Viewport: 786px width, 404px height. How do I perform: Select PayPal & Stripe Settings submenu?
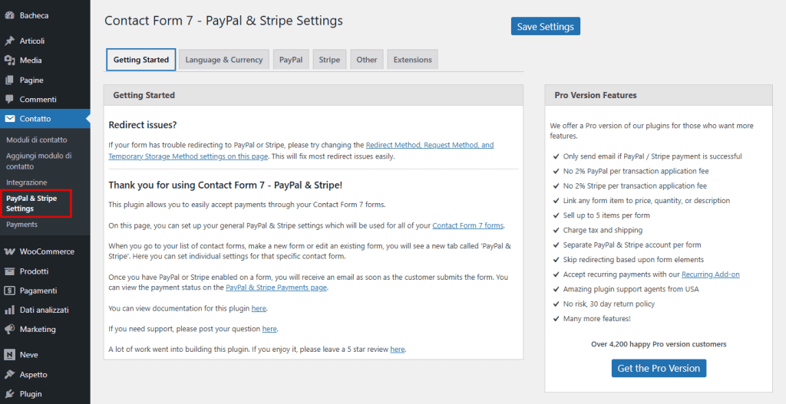[31, 203]
